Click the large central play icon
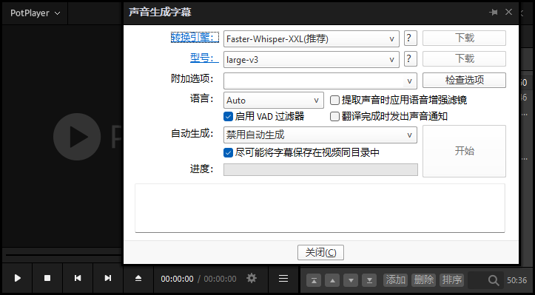 click(77, 137)
